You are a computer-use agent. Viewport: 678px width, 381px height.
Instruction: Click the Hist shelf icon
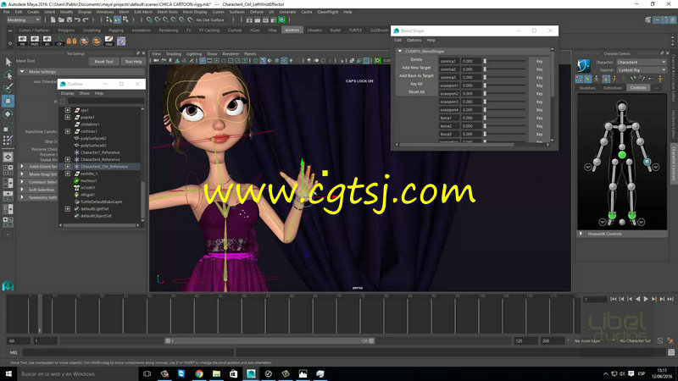point(109,41)
